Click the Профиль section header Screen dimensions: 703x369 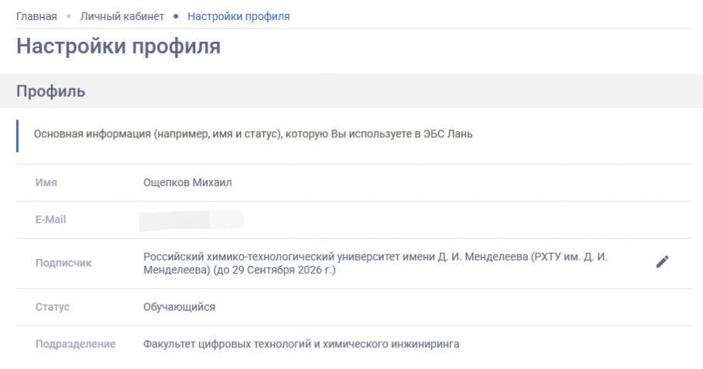(x=51, y=91)
